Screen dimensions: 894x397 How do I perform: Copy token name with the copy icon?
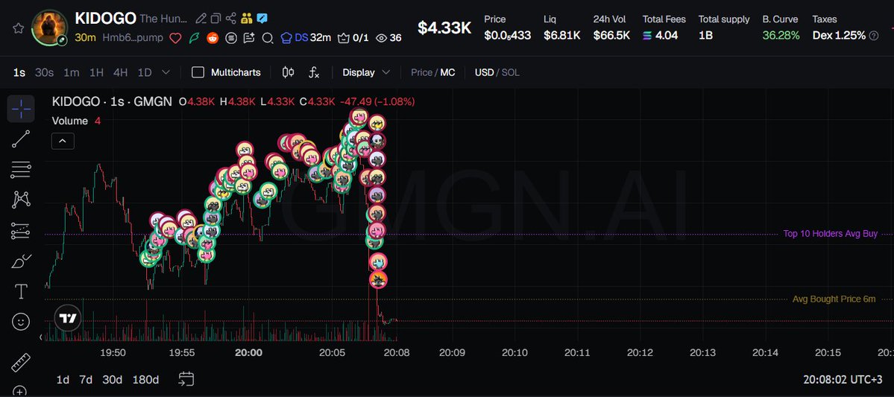(x=215, y=18)
